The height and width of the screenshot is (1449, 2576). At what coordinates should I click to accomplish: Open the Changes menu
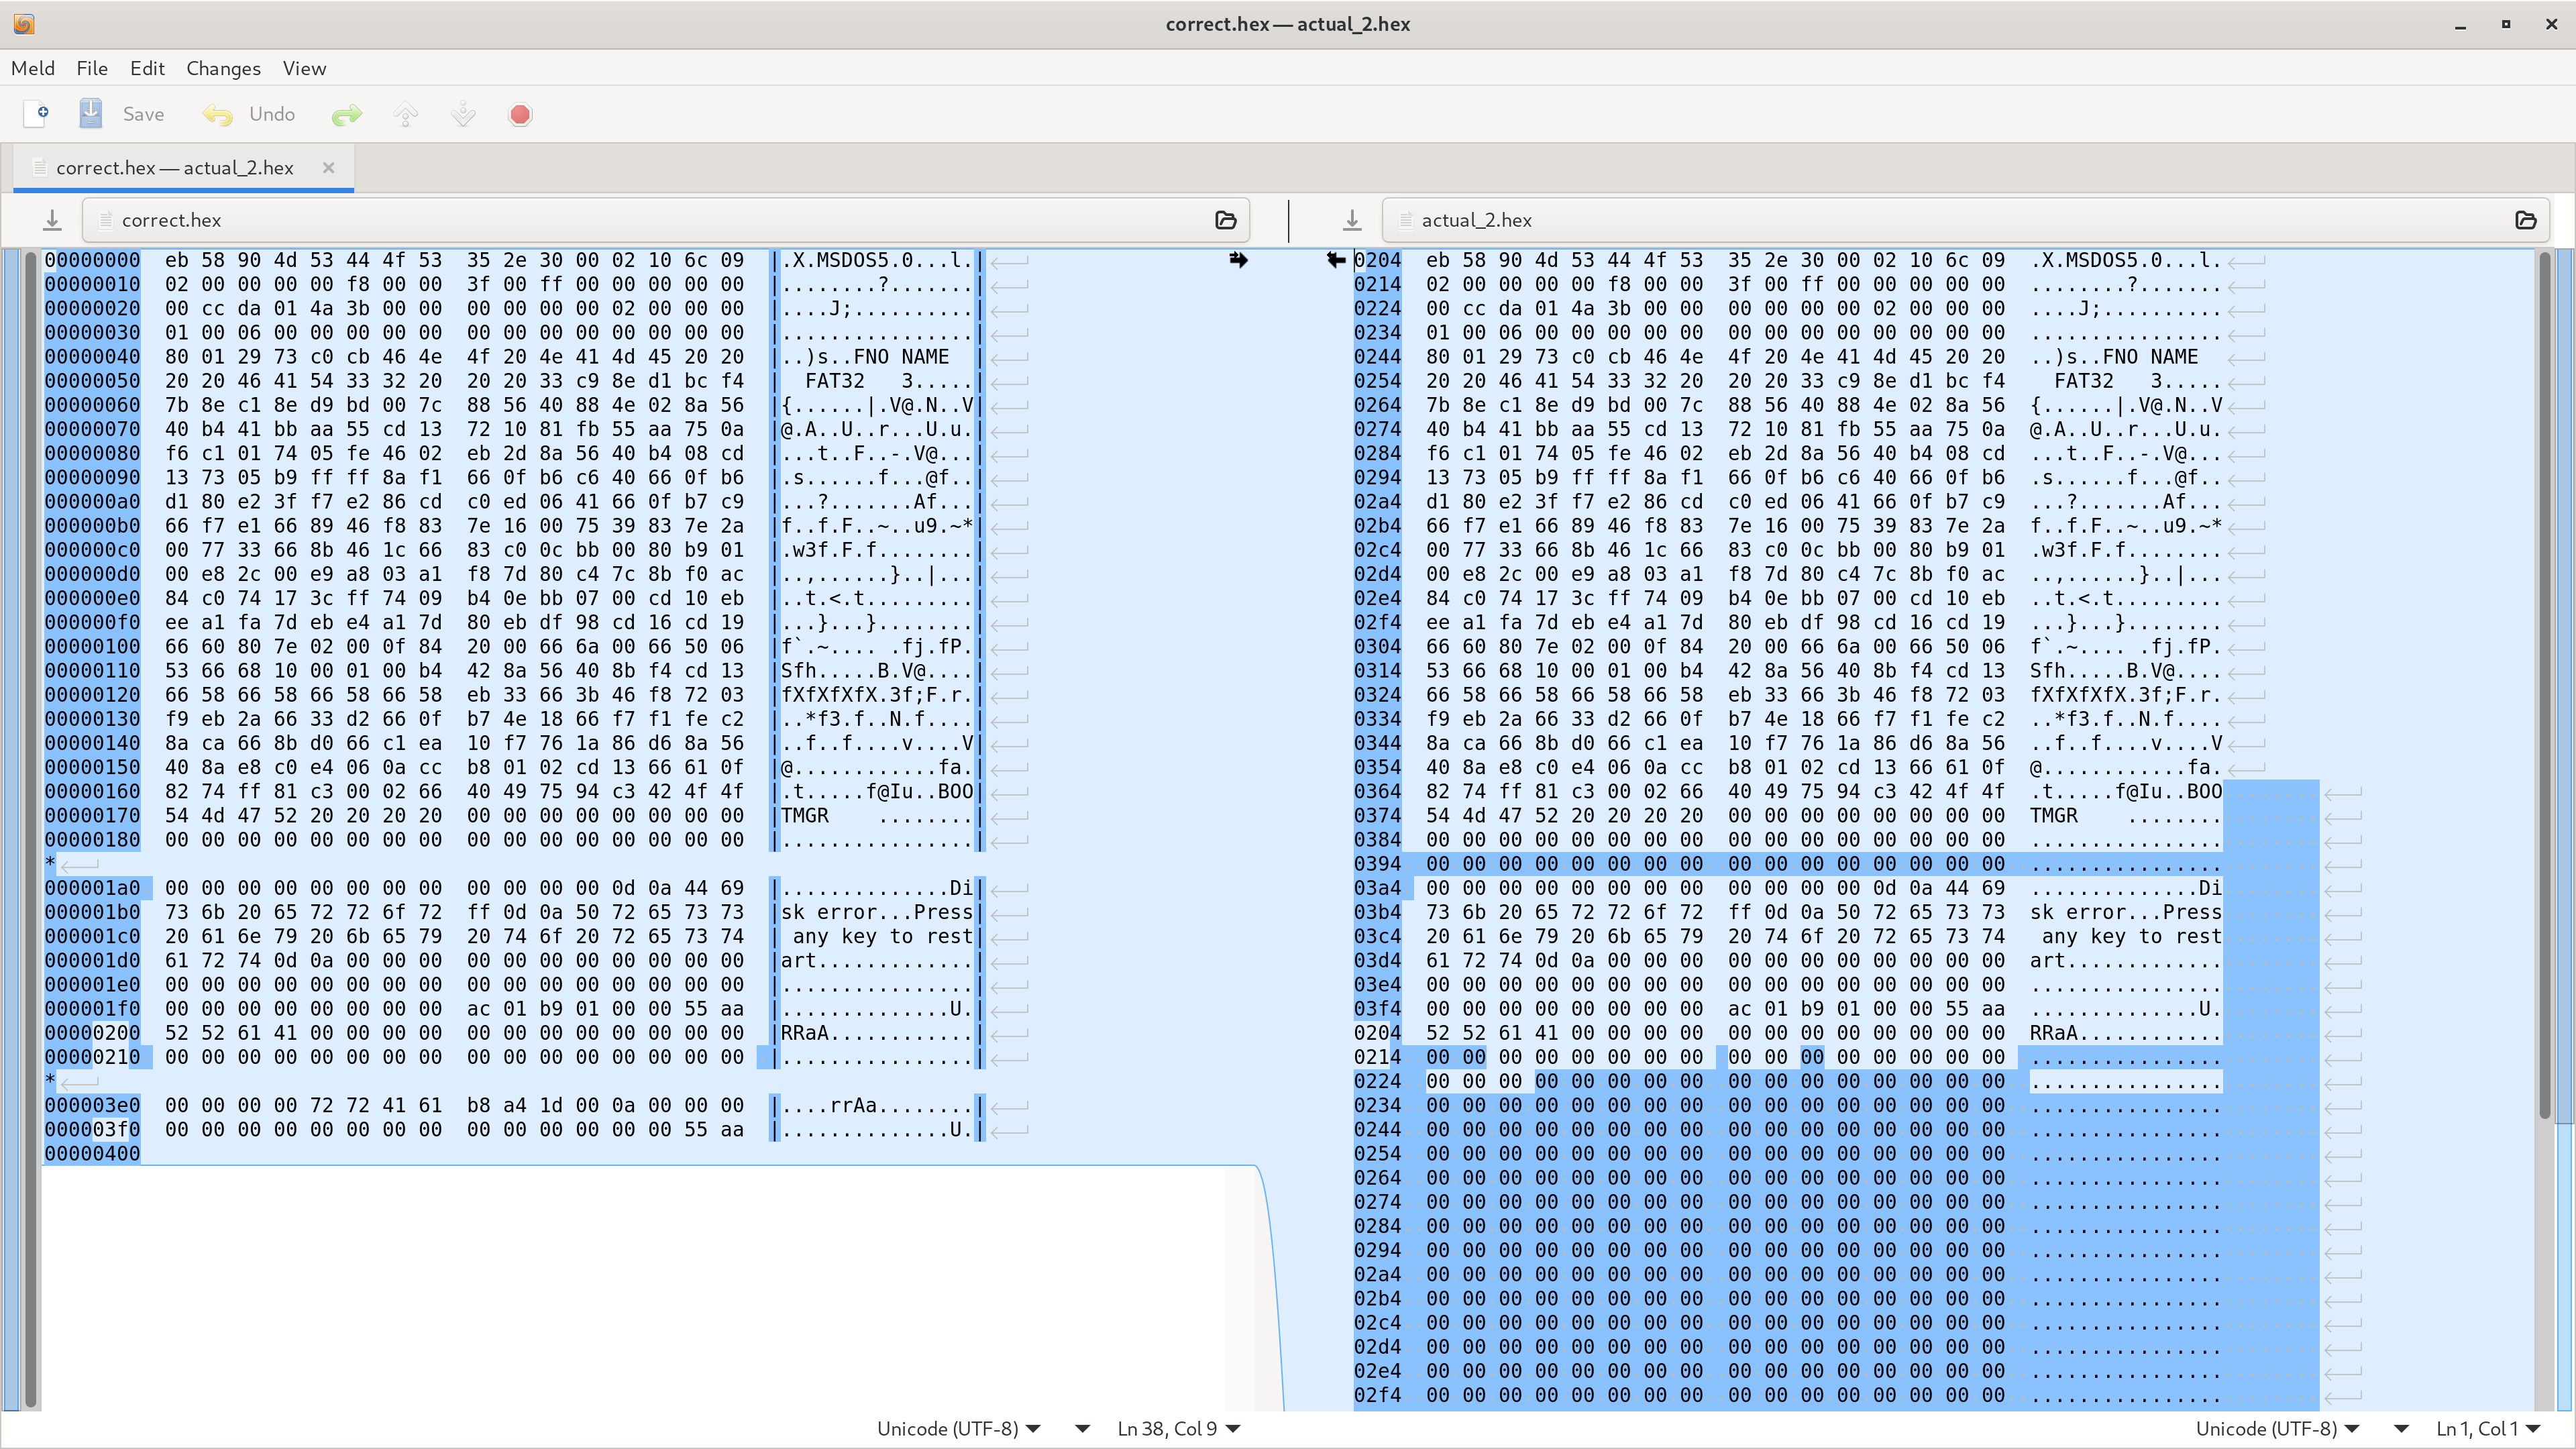[223, 68]
